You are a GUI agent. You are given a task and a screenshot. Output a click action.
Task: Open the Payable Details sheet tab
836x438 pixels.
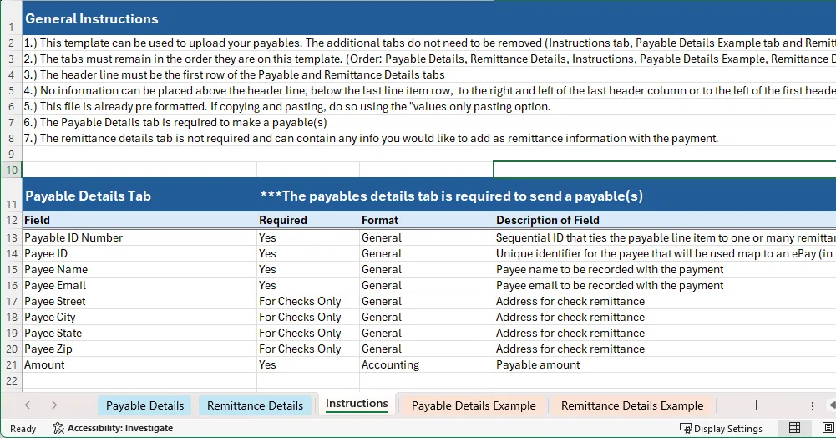click(144, 405)
